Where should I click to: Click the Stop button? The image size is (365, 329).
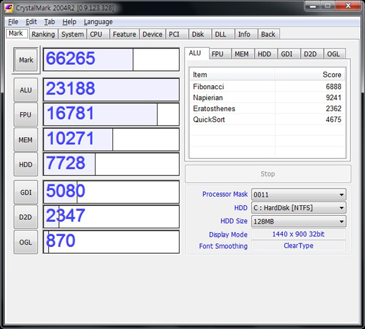(268, 174)
